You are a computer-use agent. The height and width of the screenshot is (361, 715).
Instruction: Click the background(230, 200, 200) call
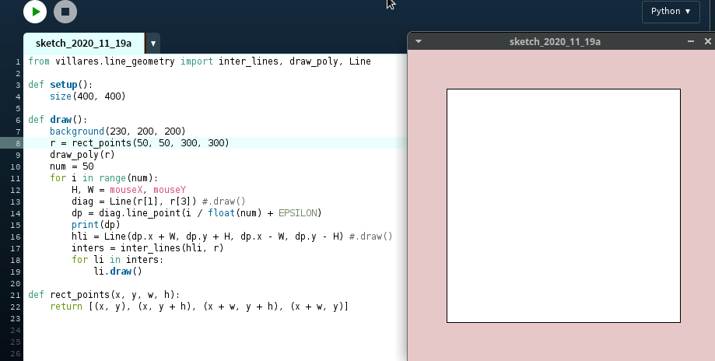[x=117, y=131]
